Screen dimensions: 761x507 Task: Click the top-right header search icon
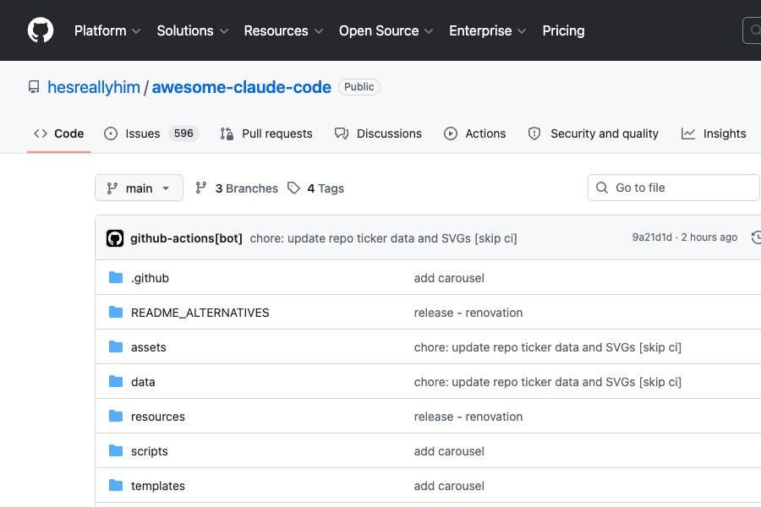click(x=755, y=30)
